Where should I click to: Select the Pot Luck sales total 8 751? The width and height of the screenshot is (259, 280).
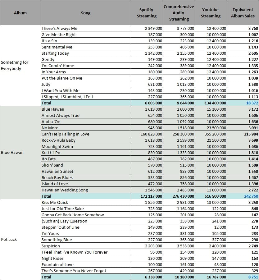(243, 277)
